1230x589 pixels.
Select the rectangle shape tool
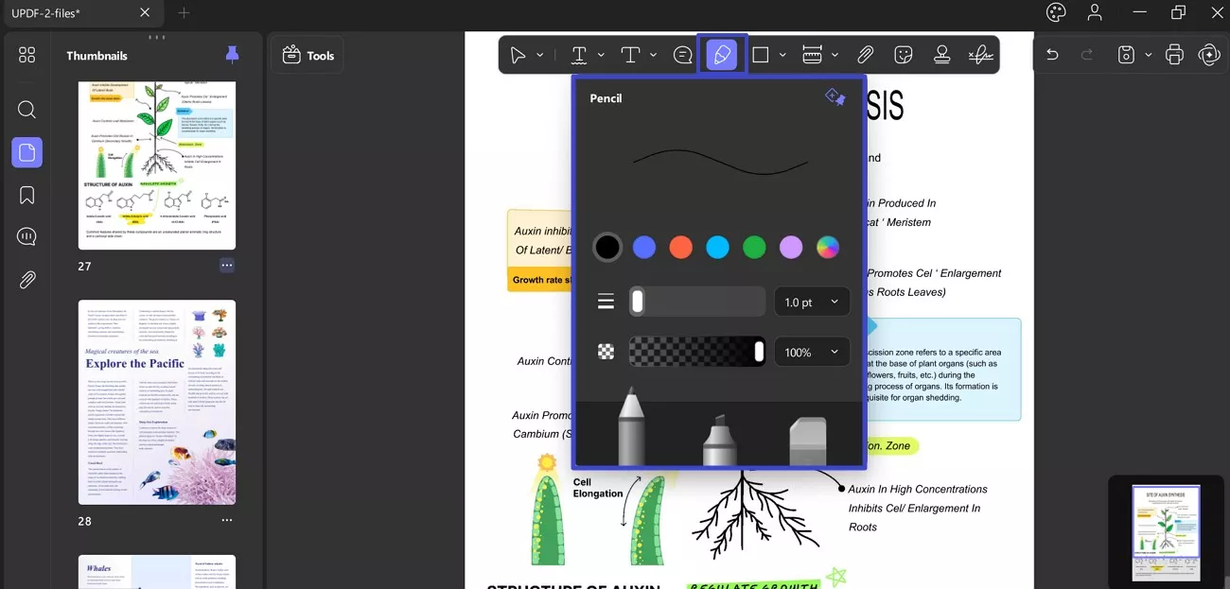point(760,55)
